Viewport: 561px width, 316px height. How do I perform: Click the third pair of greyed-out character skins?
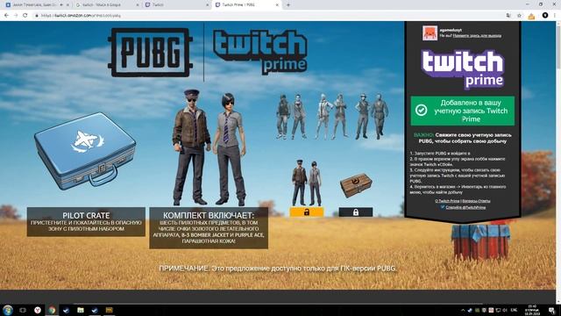point(372,117)
